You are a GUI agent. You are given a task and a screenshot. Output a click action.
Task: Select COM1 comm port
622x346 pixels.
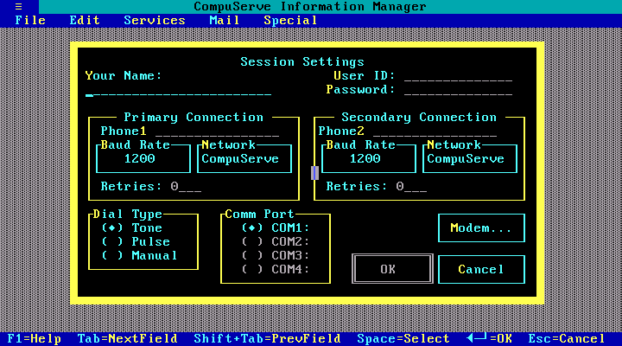click(276, 228)
